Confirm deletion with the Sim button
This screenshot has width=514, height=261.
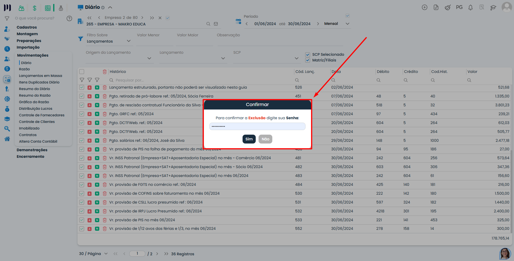tap(249, 139)
